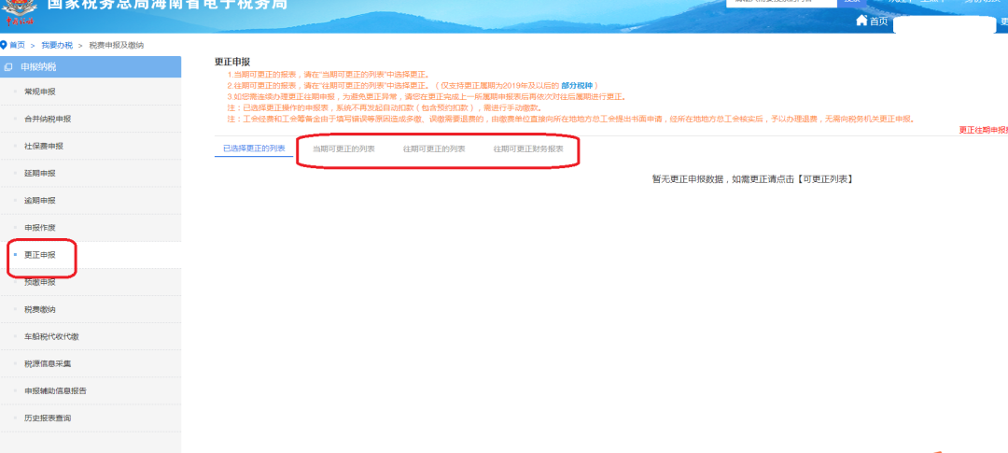Click the icon beside 申报纳税 header

tap(7, 67)
